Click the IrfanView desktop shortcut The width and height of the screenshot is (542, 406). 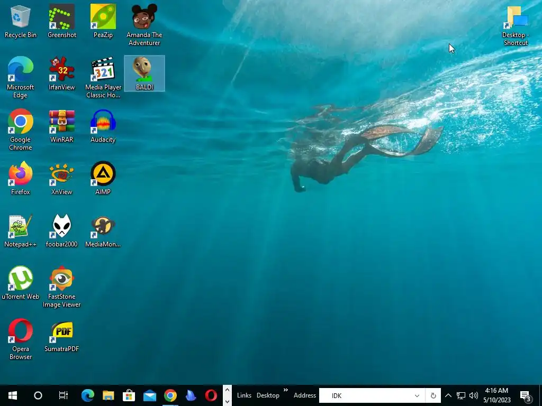(x=61, y=73)
